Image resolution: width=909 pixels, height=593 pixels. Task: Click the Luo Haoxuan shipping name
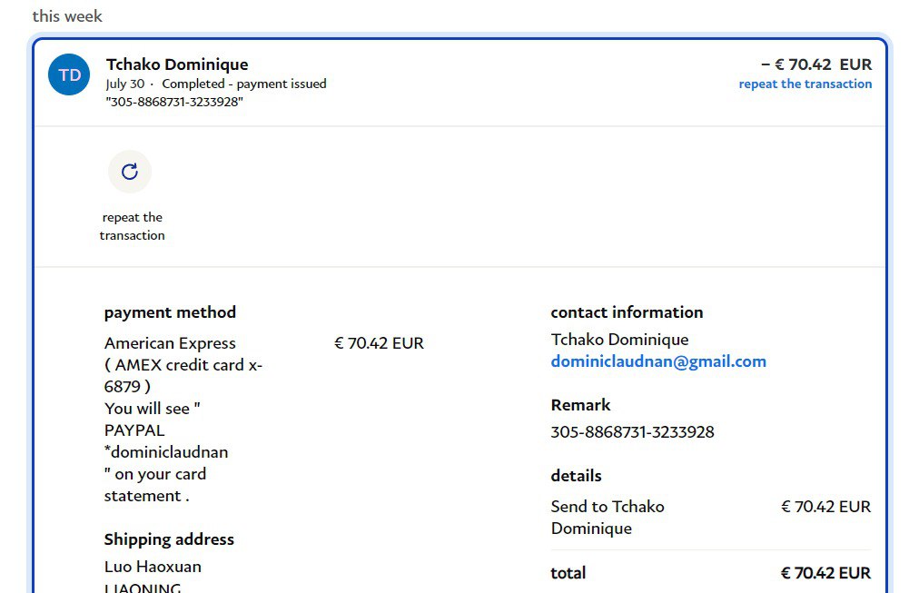[153, 567]
